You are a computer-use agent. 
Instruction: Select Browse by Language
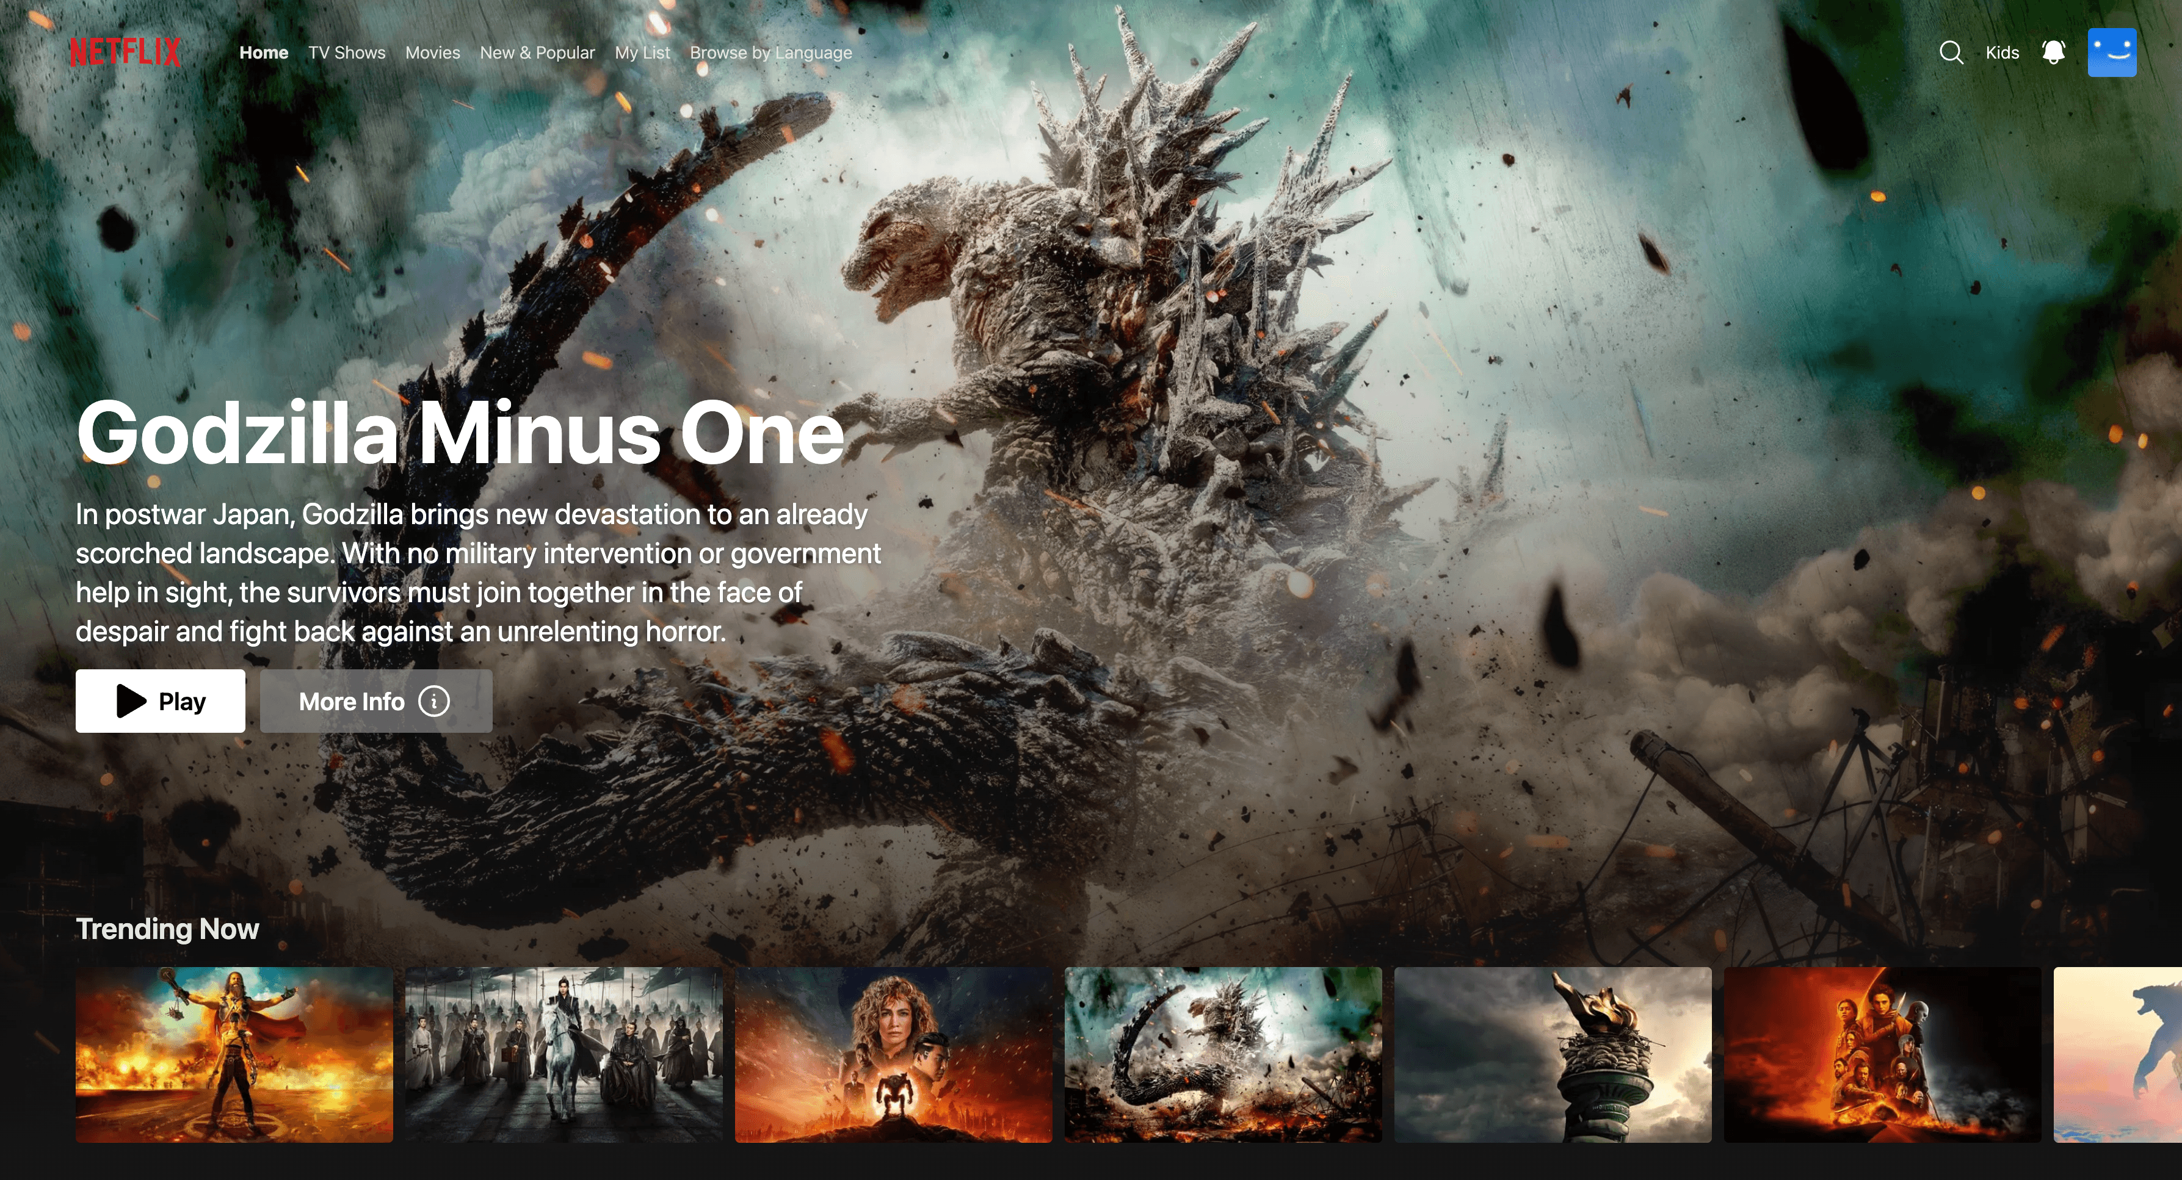(771, 52)
